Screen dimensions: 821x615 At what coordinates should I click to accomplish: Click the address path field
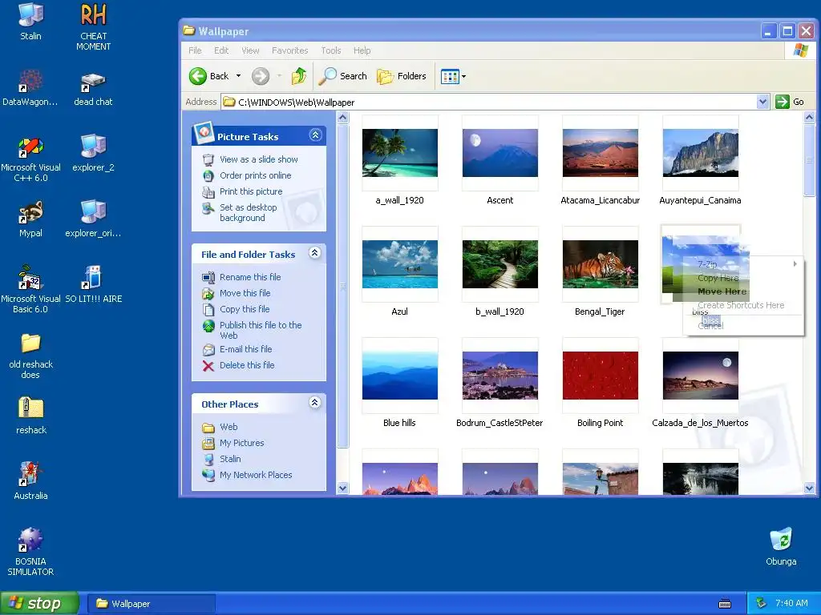tap(489, 102)
